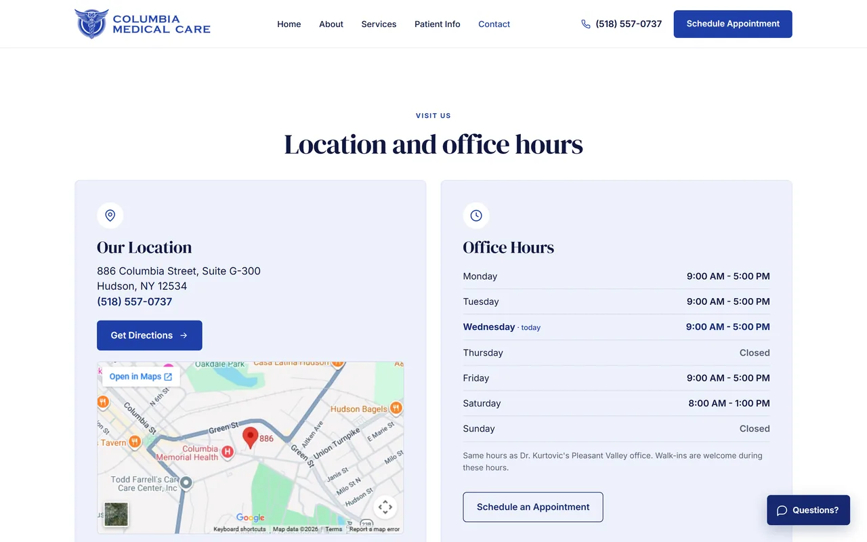Click the Columbia Medical Care logo
867x542 pixels.
pos(142,24)
